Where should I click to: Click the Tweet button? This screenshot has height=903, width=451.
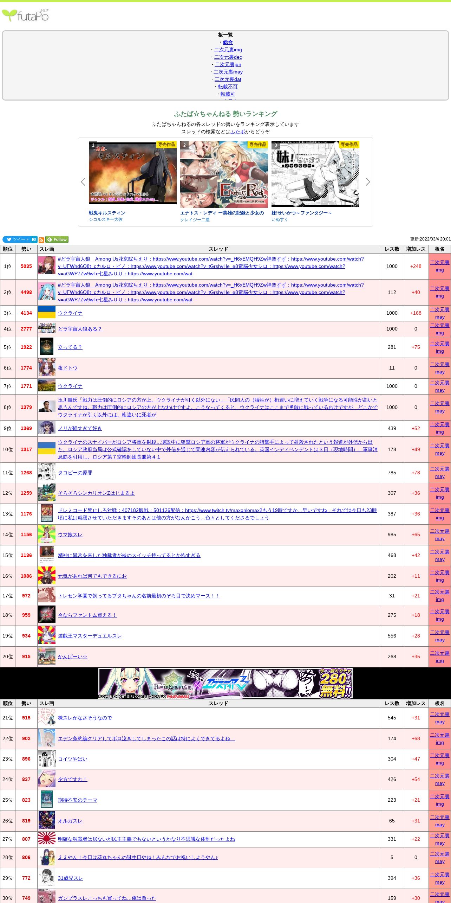[x=17, y=239]
